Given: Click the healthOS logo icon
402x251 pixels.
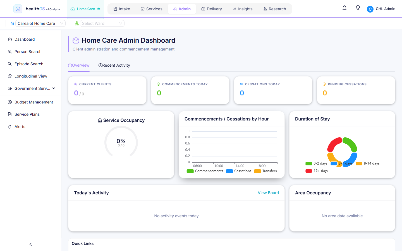Looking at the screenshot, I should (18, 9).
